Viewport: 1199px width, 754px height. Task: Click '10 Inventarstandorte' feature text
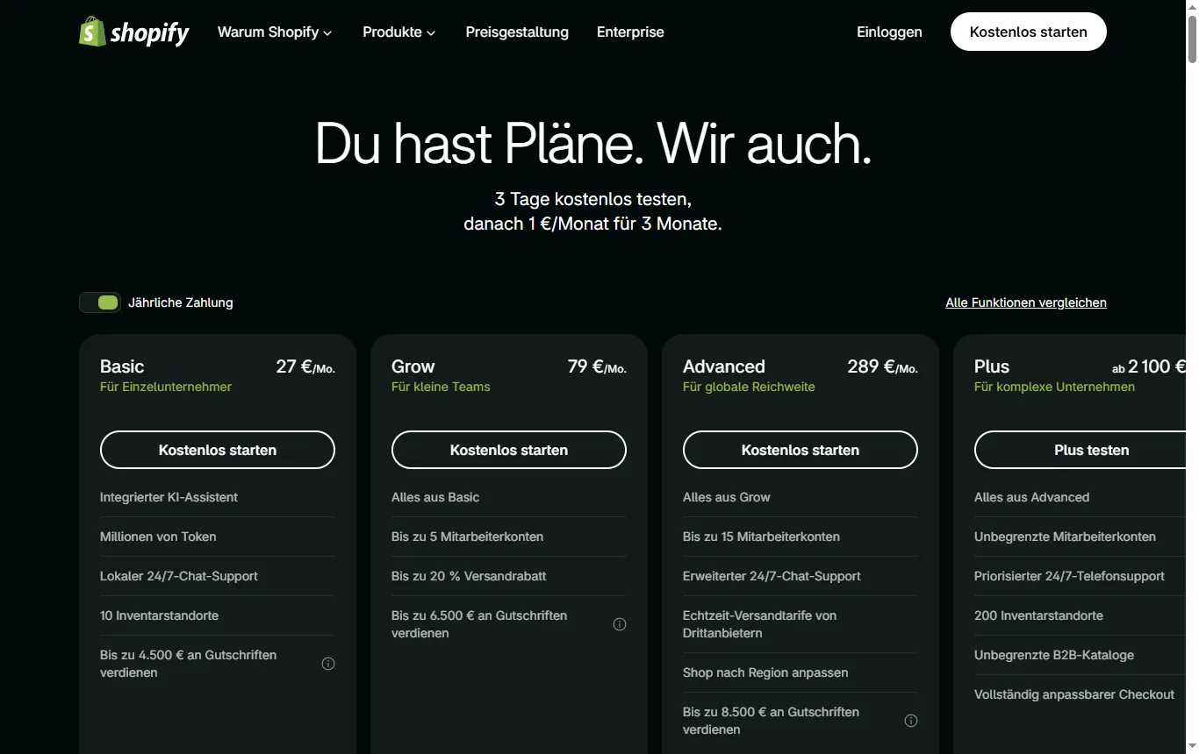point(160,615)
